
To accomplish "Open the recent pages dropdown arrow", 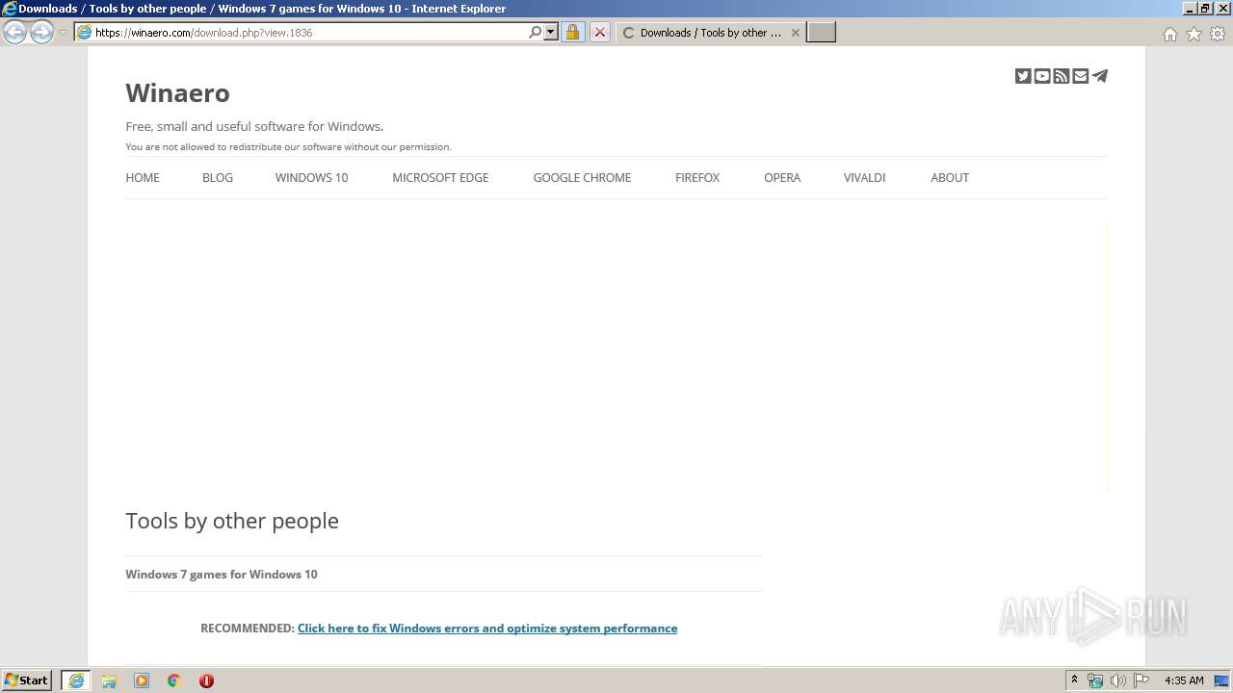I will pyautogui.click(x=63, y=32).
